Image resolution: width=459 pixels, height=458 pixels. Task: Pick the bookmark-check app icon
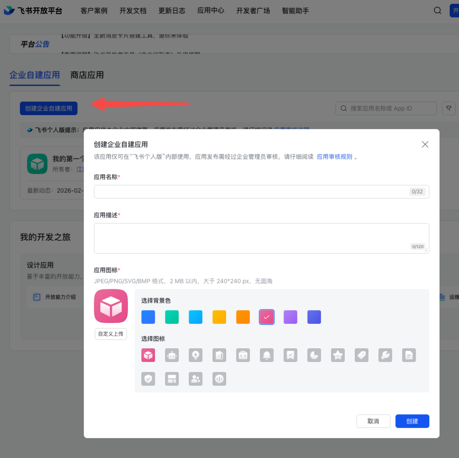(x=290, y=355)
